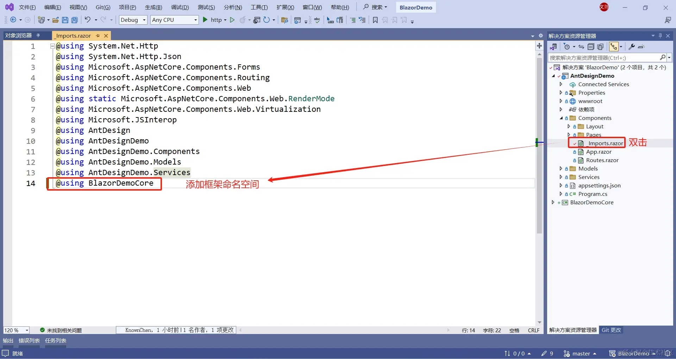The width and height of the screenshot is (676, 359).
Task: Expand the BlazorDemoCore project node
Action: (553, 202)
